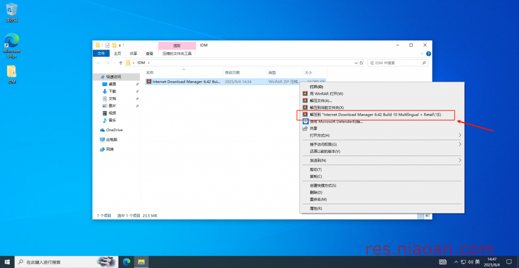Go up one folder level
This screenshot has width=519, height=268.
pyautogui.click(x=121, y=63)
